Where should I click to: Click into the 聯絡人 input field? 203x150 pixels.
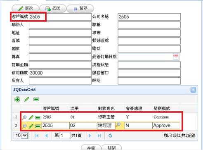point(60,25)
